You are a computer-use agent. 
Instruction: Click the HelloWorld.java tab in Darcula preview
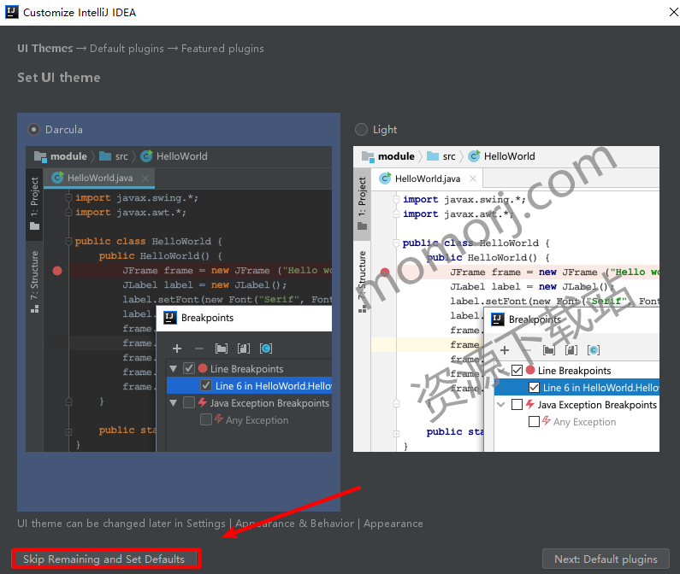[100, 178]
